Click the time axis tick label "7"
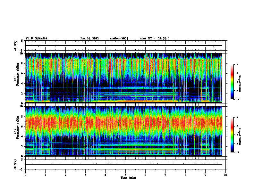Image resolution: width=254 pixels, height=196 pixels. coord(165,175)
